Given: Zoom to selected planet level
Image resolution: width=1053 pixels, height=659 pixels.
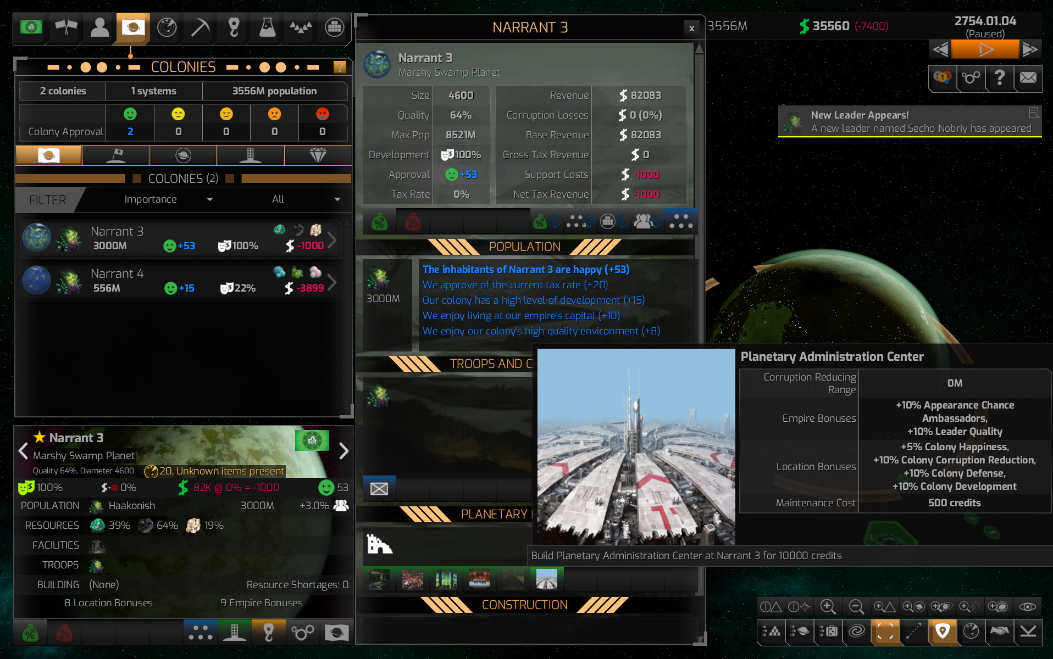Looking at the screenshot, I should tap(913, 607).
